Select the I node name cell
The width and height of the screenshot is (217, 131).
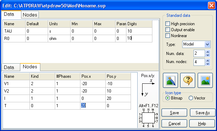click(17, 98)
